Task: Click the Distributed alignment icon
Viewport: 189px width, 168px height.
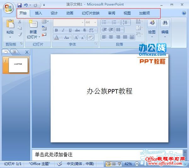Action: [x=132, y=37]
